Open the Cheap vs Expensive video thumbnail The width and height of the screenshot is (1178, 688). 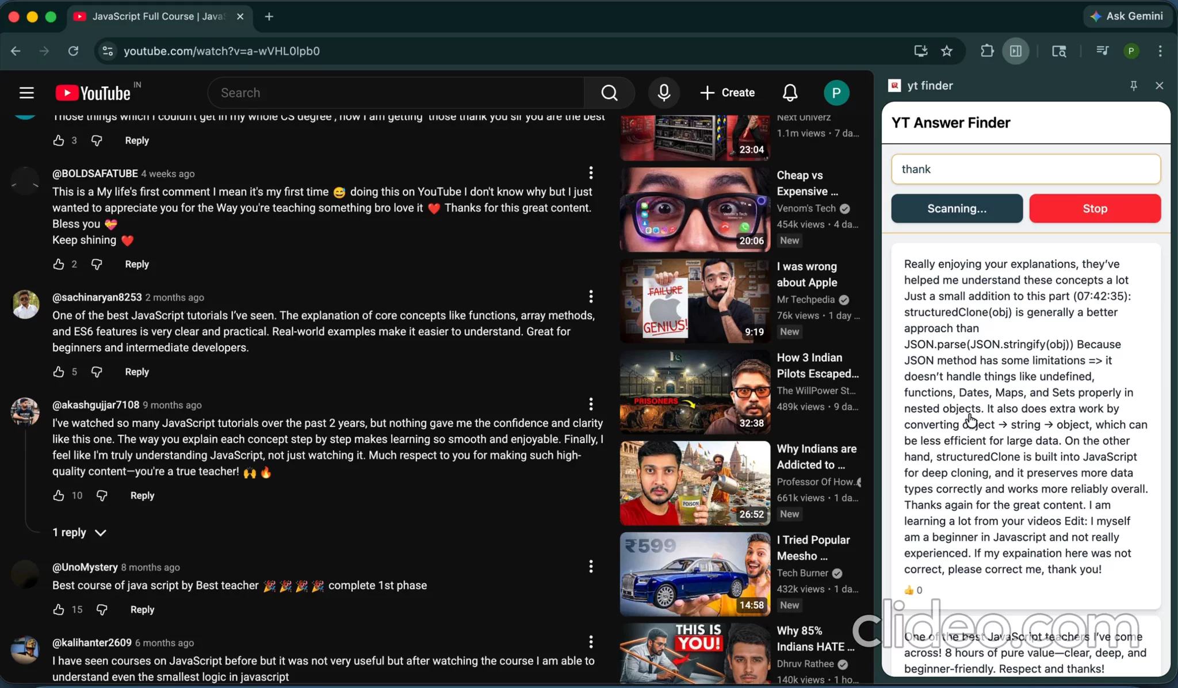[x=695, y=209]
